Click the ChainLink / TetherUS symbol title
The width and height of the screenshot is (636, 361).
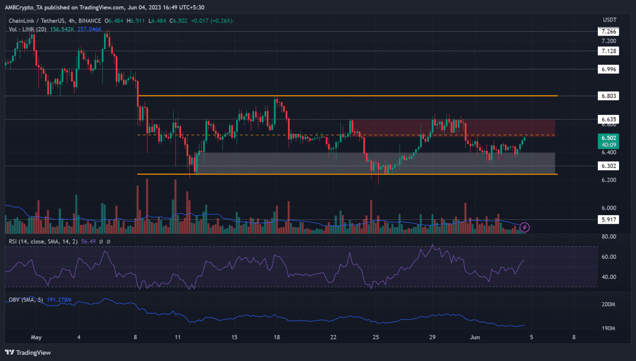[x=55, y=21]
